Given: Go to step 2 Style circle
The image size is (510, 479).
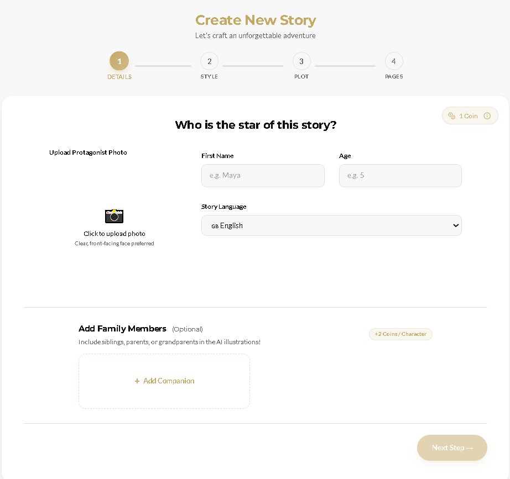Looking at the screenshot, I should point(209,61).
